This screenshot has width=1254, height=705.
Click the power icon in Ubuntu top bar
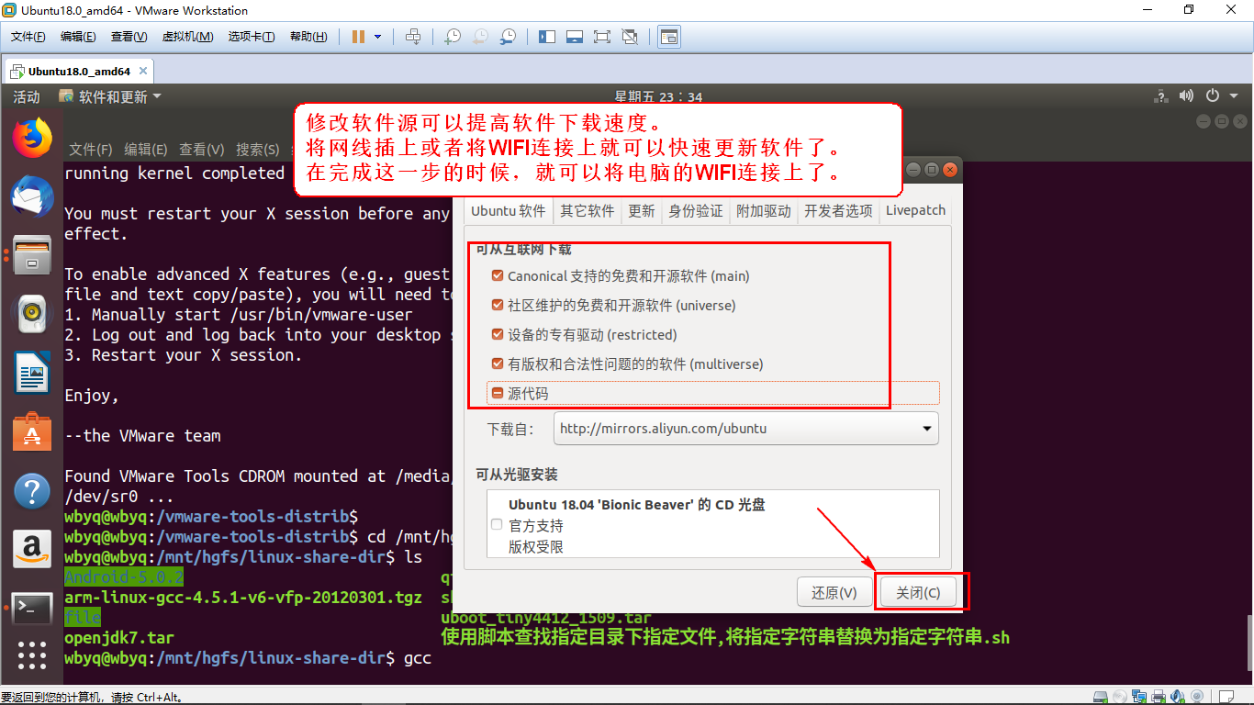(x=1212, y=95)
